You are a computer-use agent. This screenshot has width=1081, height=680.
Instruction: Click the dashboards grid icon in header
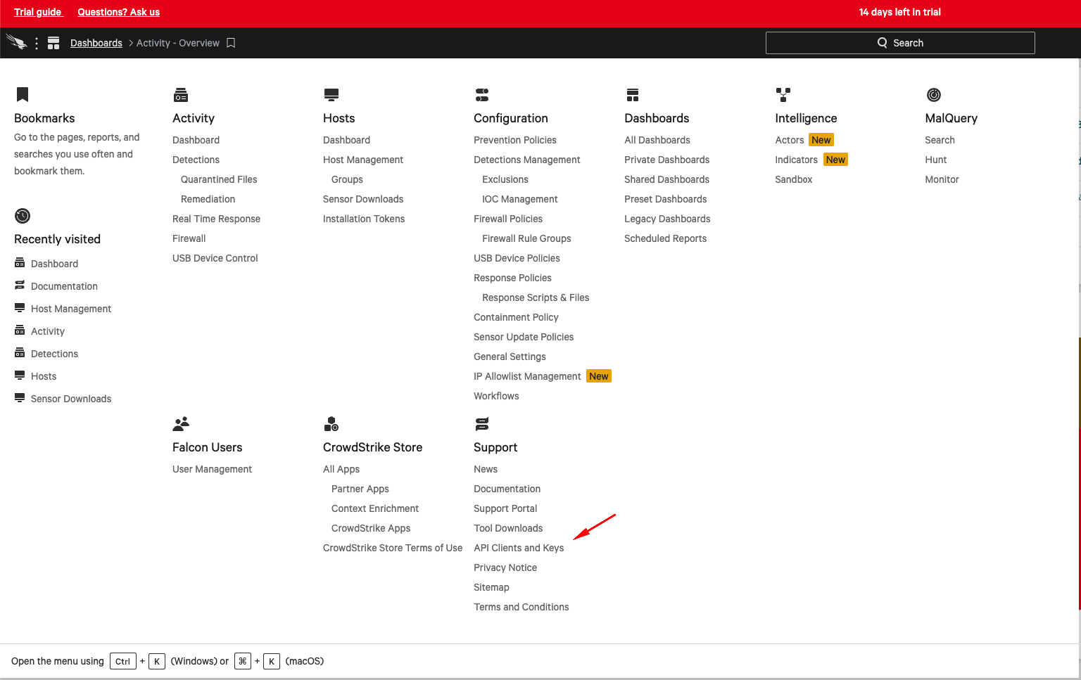53,43
